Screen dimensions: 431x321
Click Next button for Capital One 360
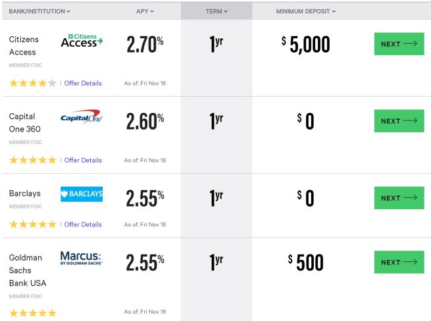click(x=399, y=121)
